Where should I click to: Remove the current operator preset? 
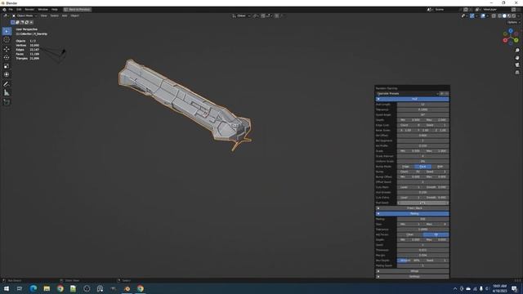[x=447, y=94]
